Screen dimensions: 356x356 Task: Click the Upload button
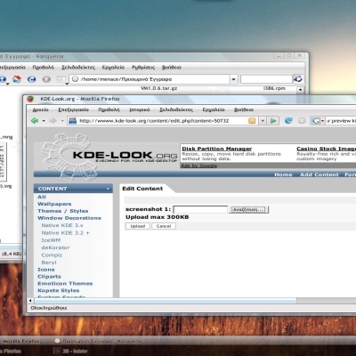pyautogui.click(x=138, y=226)
